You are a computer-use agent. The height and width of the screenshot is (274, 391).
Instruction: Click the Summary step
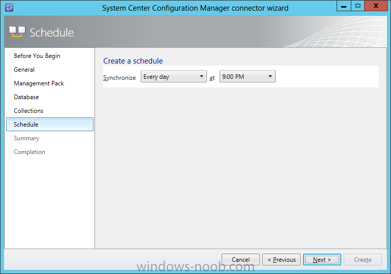(26, 138)
